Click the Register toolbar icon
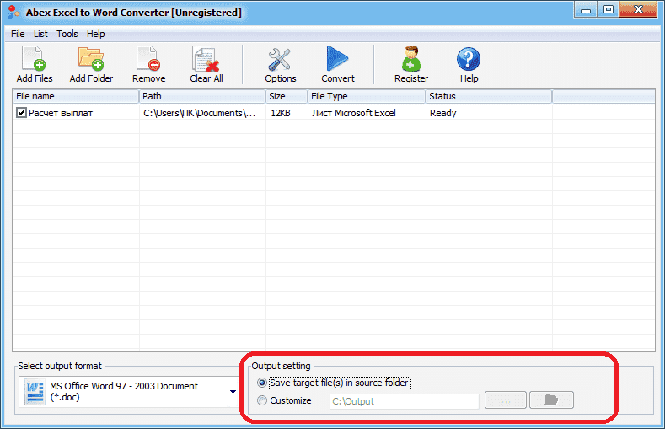 click(411, 59)
